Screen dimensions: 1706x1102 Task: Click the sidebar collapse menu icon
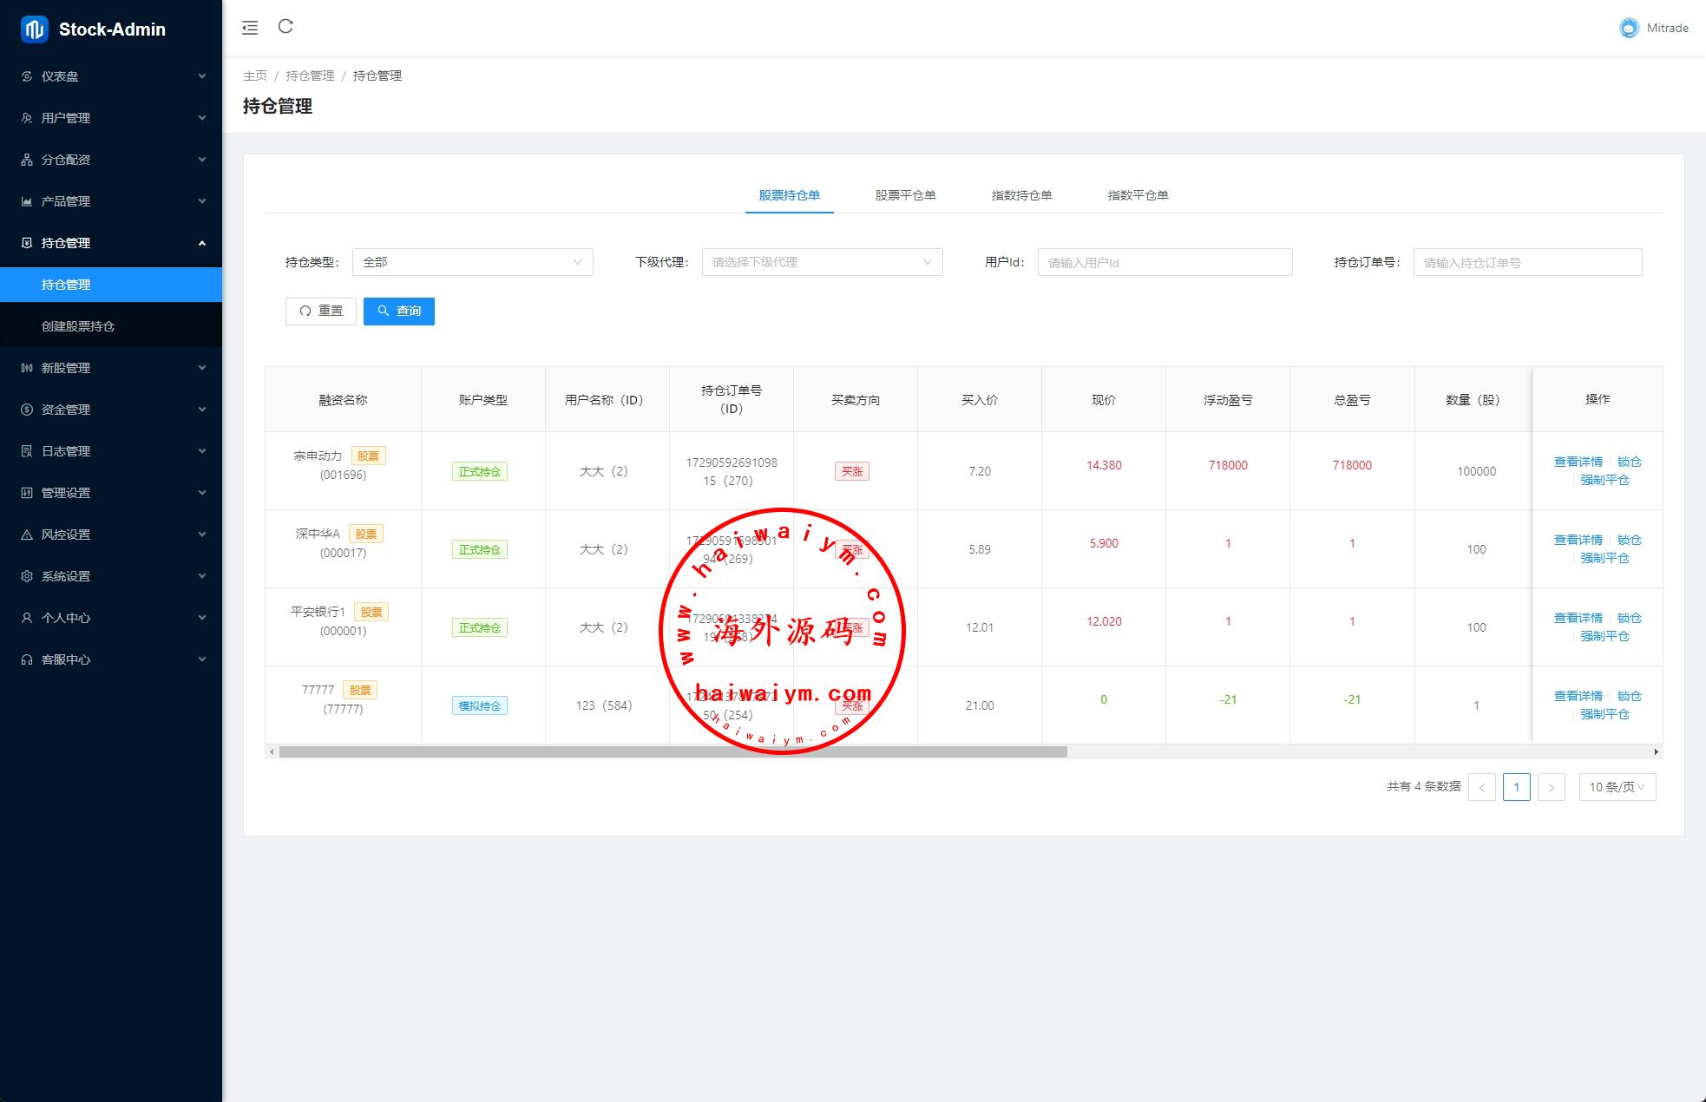(250, 28)
